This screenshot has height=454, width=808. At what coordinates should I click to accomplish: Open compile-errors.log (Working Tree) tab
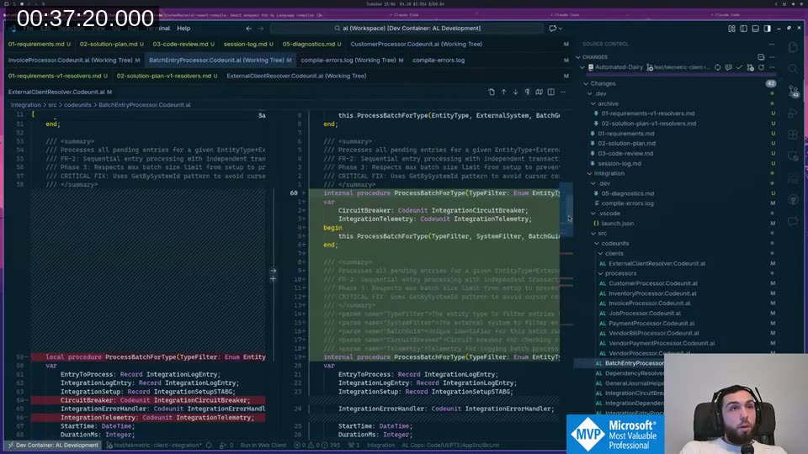[x=352, y=61]
